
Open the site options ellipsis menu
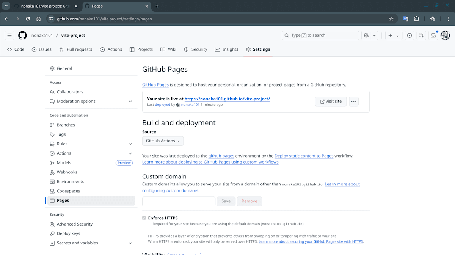354,101
